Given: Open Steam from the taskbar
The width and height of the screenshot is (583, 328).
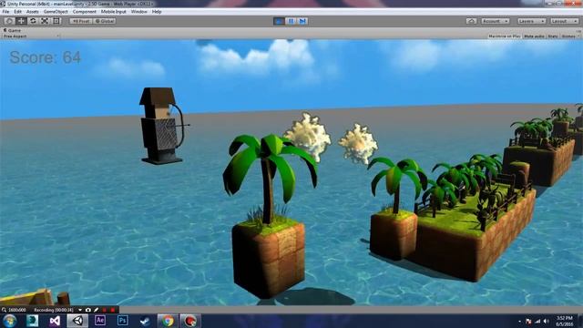Looking at the screenshot, I should coord(145,321).
